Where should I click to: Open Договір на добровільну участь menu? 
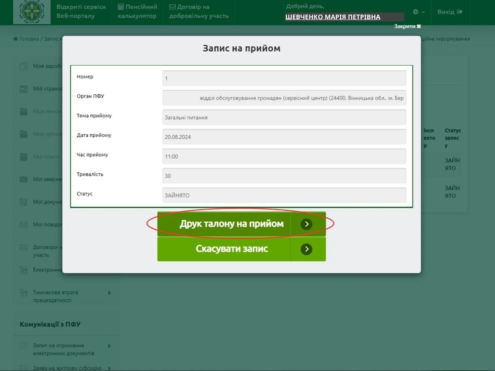[199, 11]
